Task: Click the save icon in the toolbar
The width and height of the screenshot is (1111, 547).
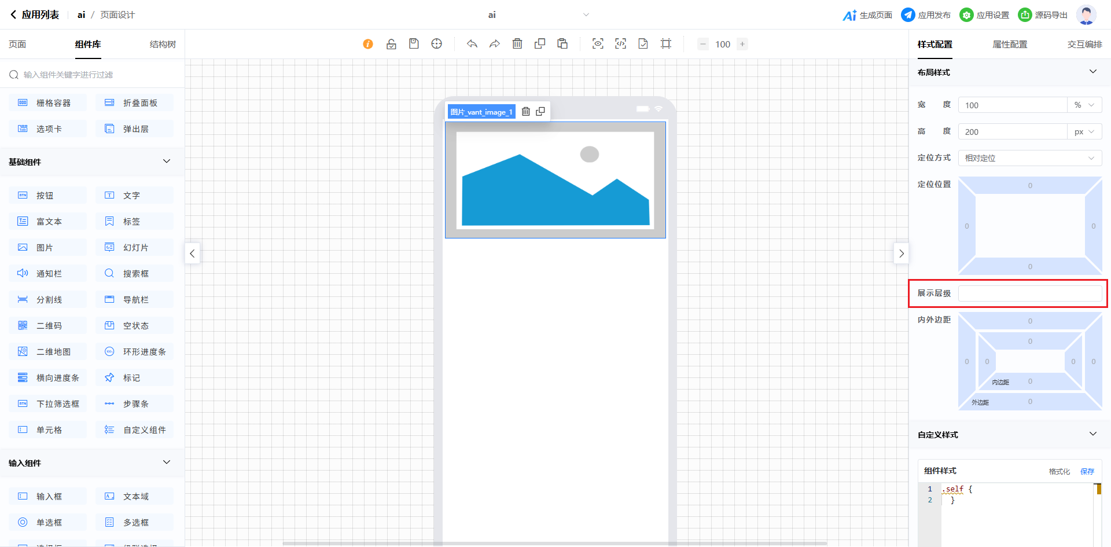Action: click(x=414, y=44)
